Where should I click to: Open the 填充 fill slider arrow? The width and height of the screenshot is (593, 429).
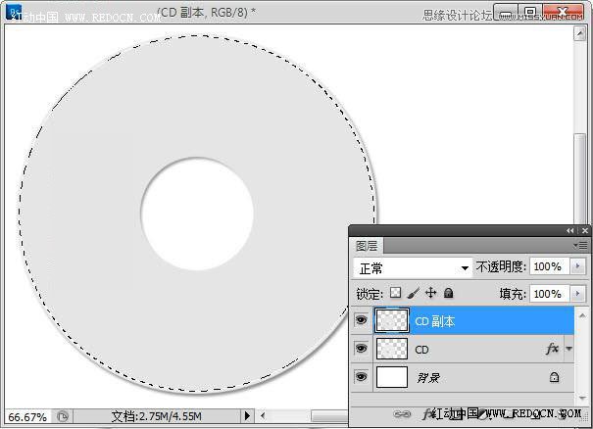(x=578, y=293)
